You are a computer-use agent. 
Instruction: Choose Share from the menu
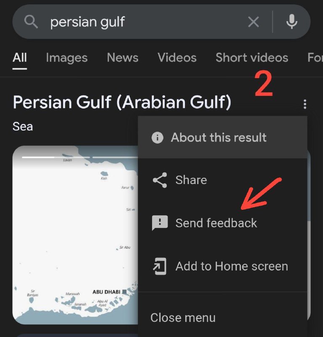pyautogui.click(x=223, y=180)
